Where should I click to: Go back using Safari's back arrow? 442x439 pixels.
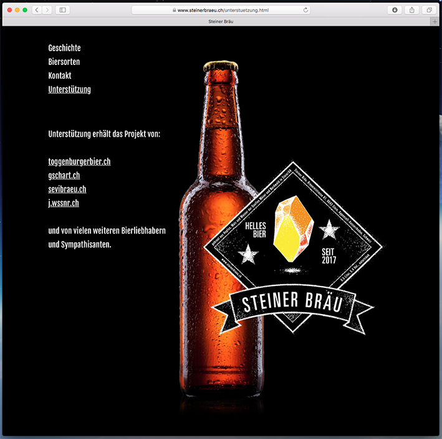click(x=37, y=10)
